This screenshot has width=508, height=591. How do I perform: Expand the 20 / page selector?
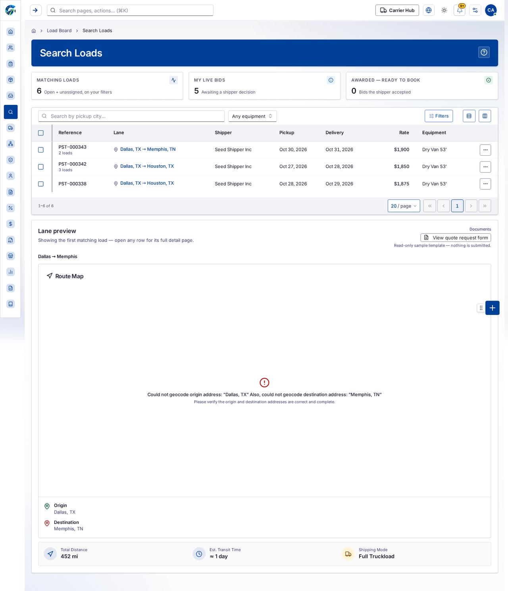(x=404, y=206)
